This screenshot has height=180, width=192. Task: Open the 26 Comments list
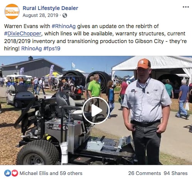point(145,173)
